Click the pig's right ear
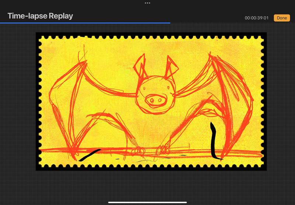Screen dimensions: 295x205 tap(170, 65)
